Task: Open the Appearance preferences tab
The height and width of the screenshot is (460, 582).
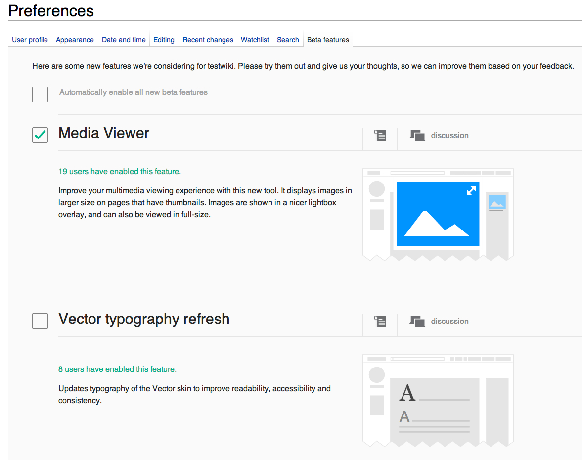Action: pos(75,40)
